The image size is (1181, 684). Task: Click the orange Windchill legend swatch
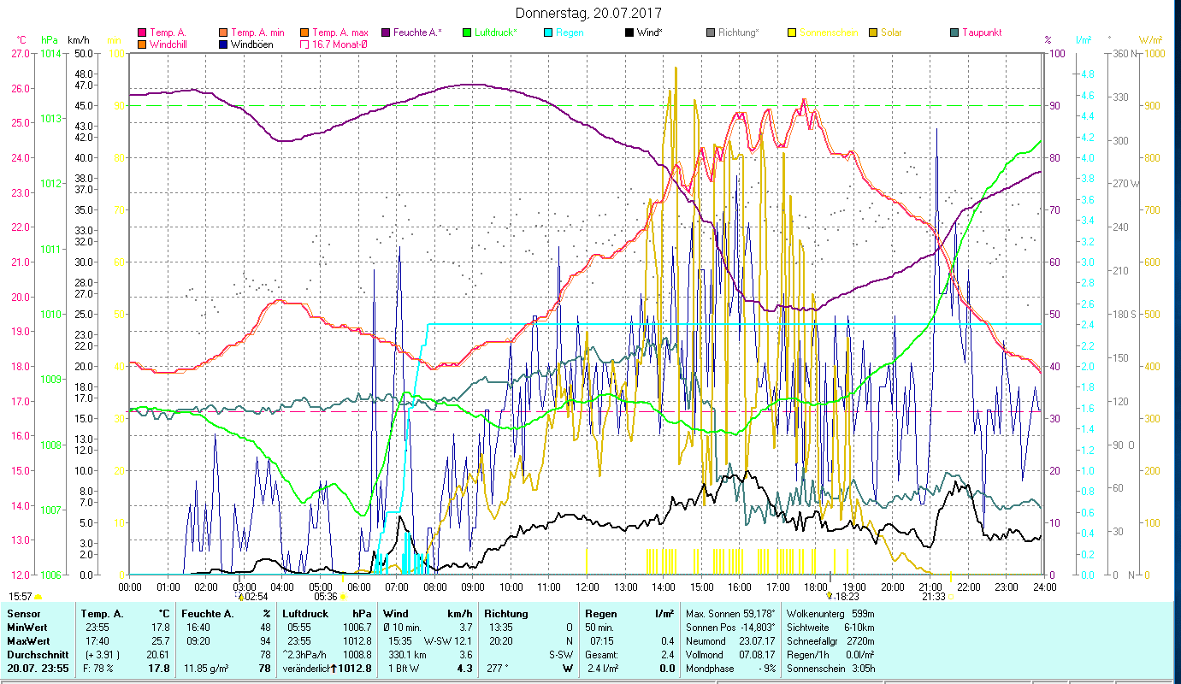(x=141, y=44)
